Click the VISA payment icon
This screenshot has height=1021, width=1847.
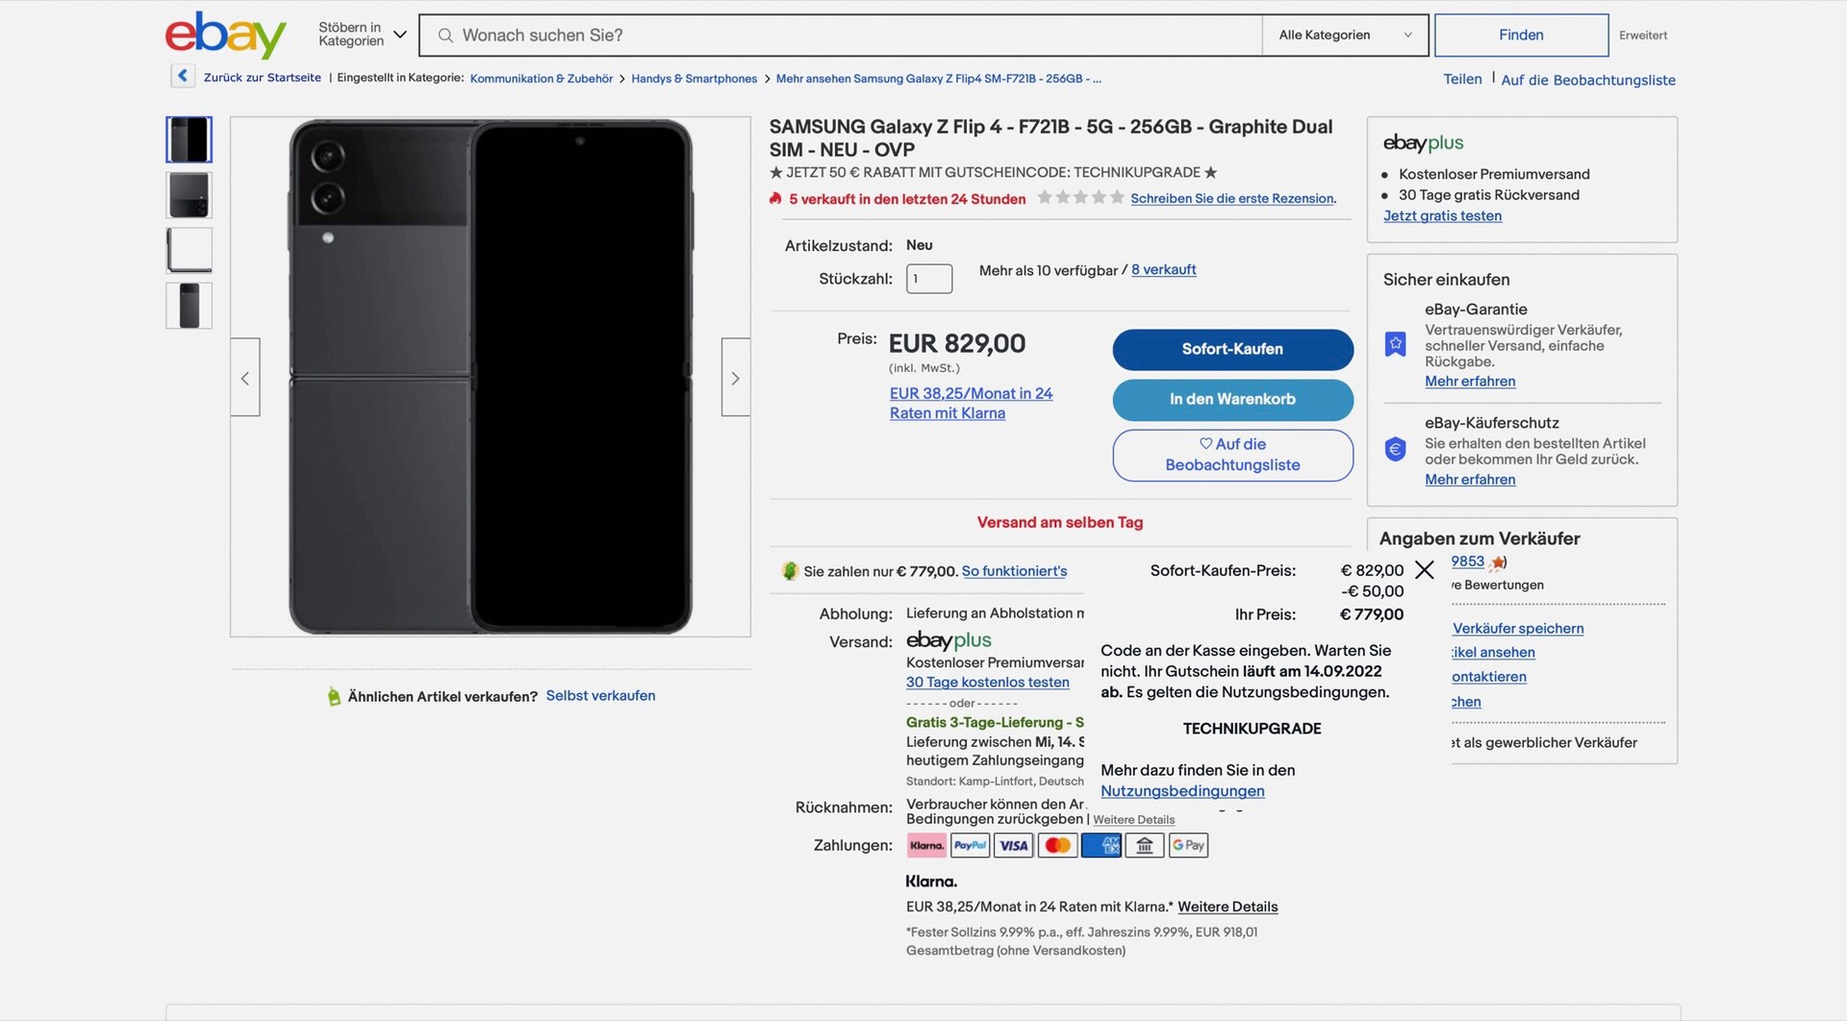(x=1014, y=845)
